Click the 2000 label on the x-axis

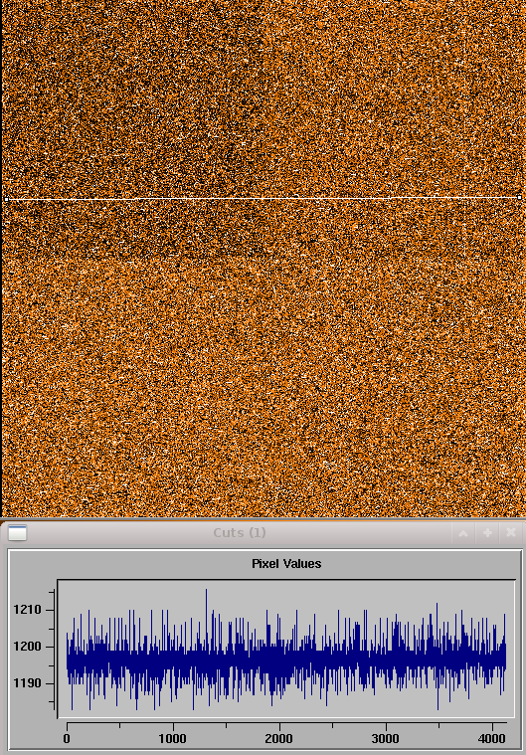(x=279, y=739)
